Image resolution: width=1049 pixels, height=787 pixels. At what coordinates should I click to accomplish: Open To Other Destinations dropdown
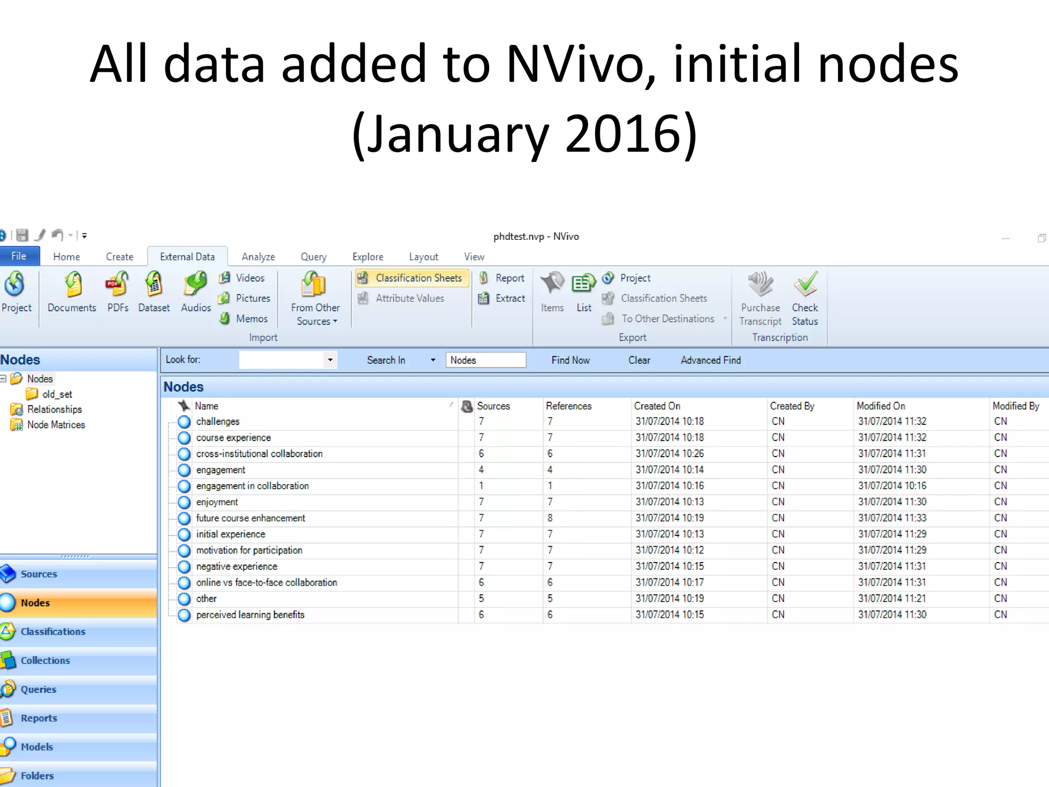665,319
